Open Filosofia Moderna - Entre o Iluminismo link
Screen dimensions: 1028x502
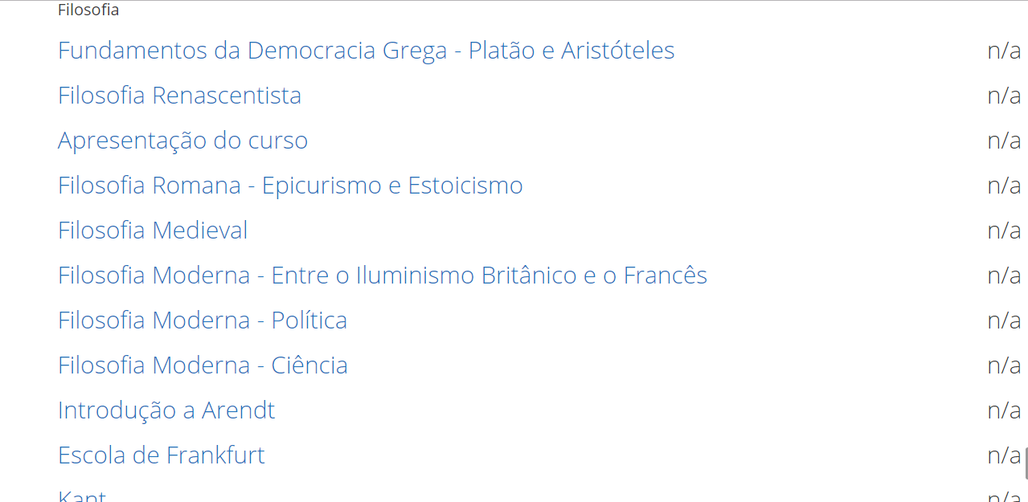coord(382,275)
